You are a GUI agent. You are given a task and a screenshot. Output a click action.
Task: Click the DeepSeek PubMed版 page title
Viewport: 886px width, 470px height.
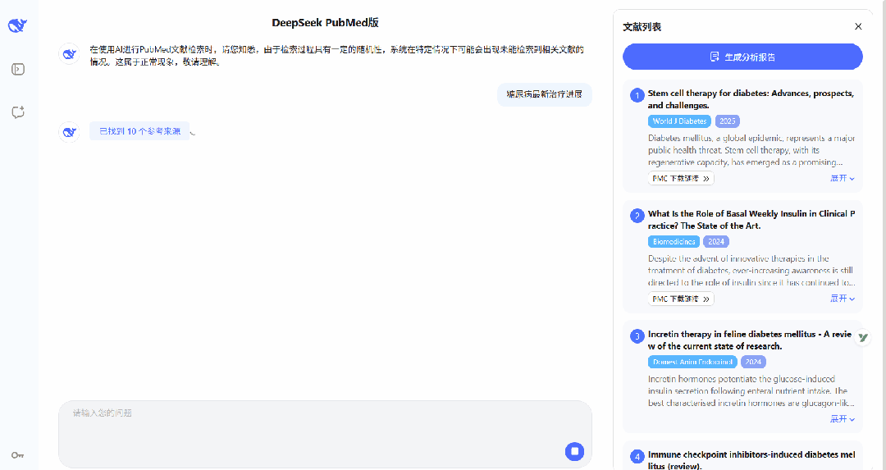coord(325,23)
